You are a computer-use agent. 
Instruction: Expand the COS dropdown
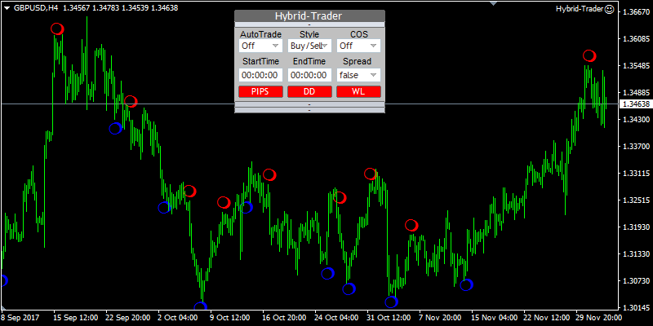[x=358, y=46]
